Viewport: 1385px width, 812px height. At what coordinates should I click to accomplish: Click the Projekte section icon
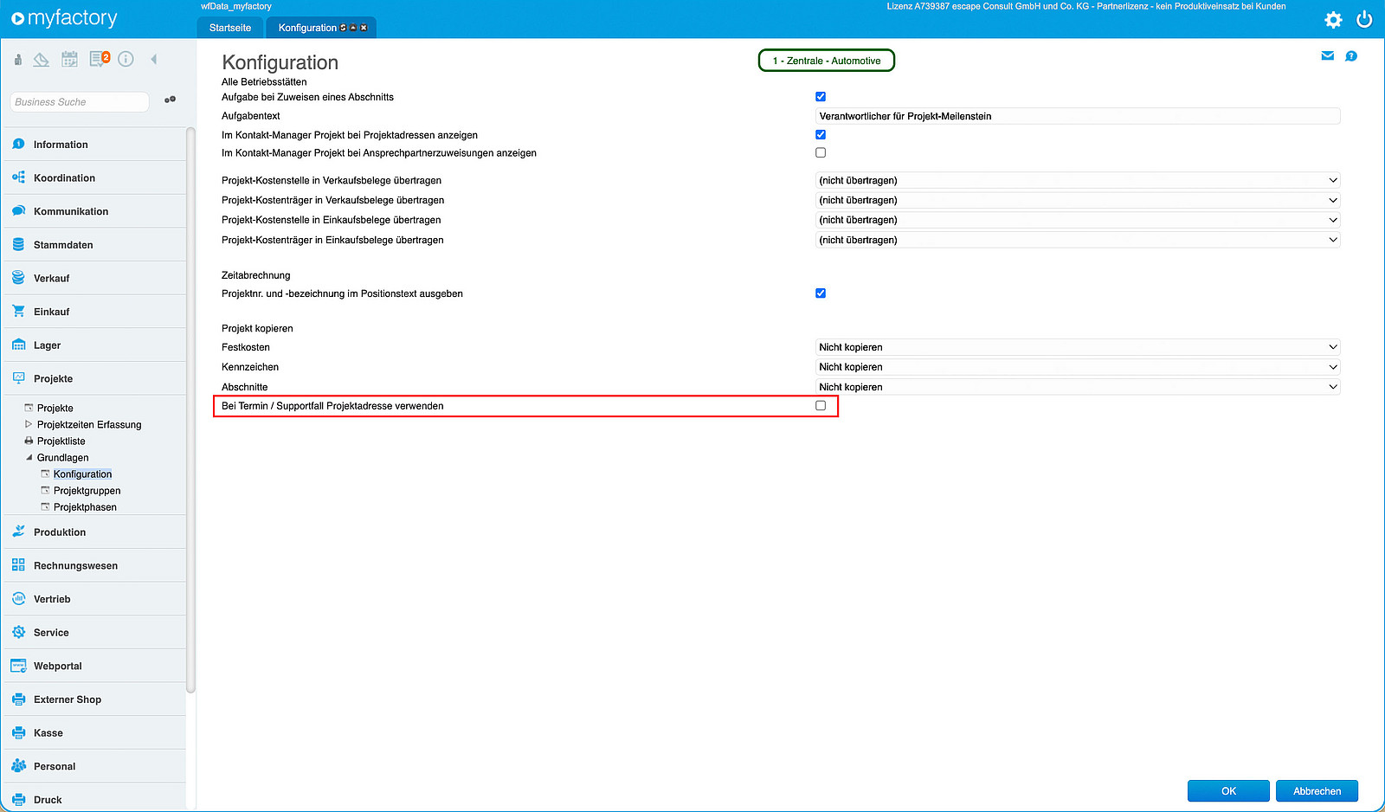tap(19, 378)
